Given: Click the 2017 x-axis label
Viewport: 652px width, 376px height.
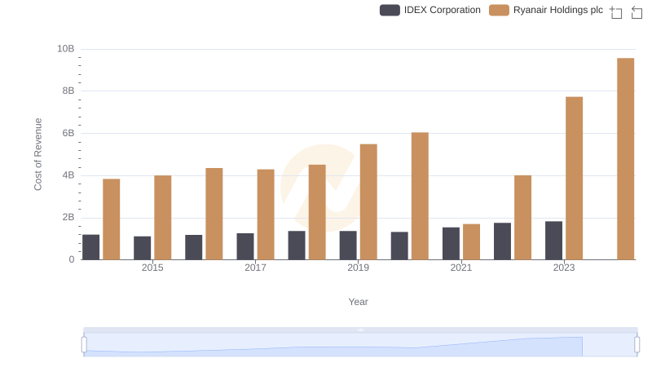Looking at the screenshot, I should [255, 268].
